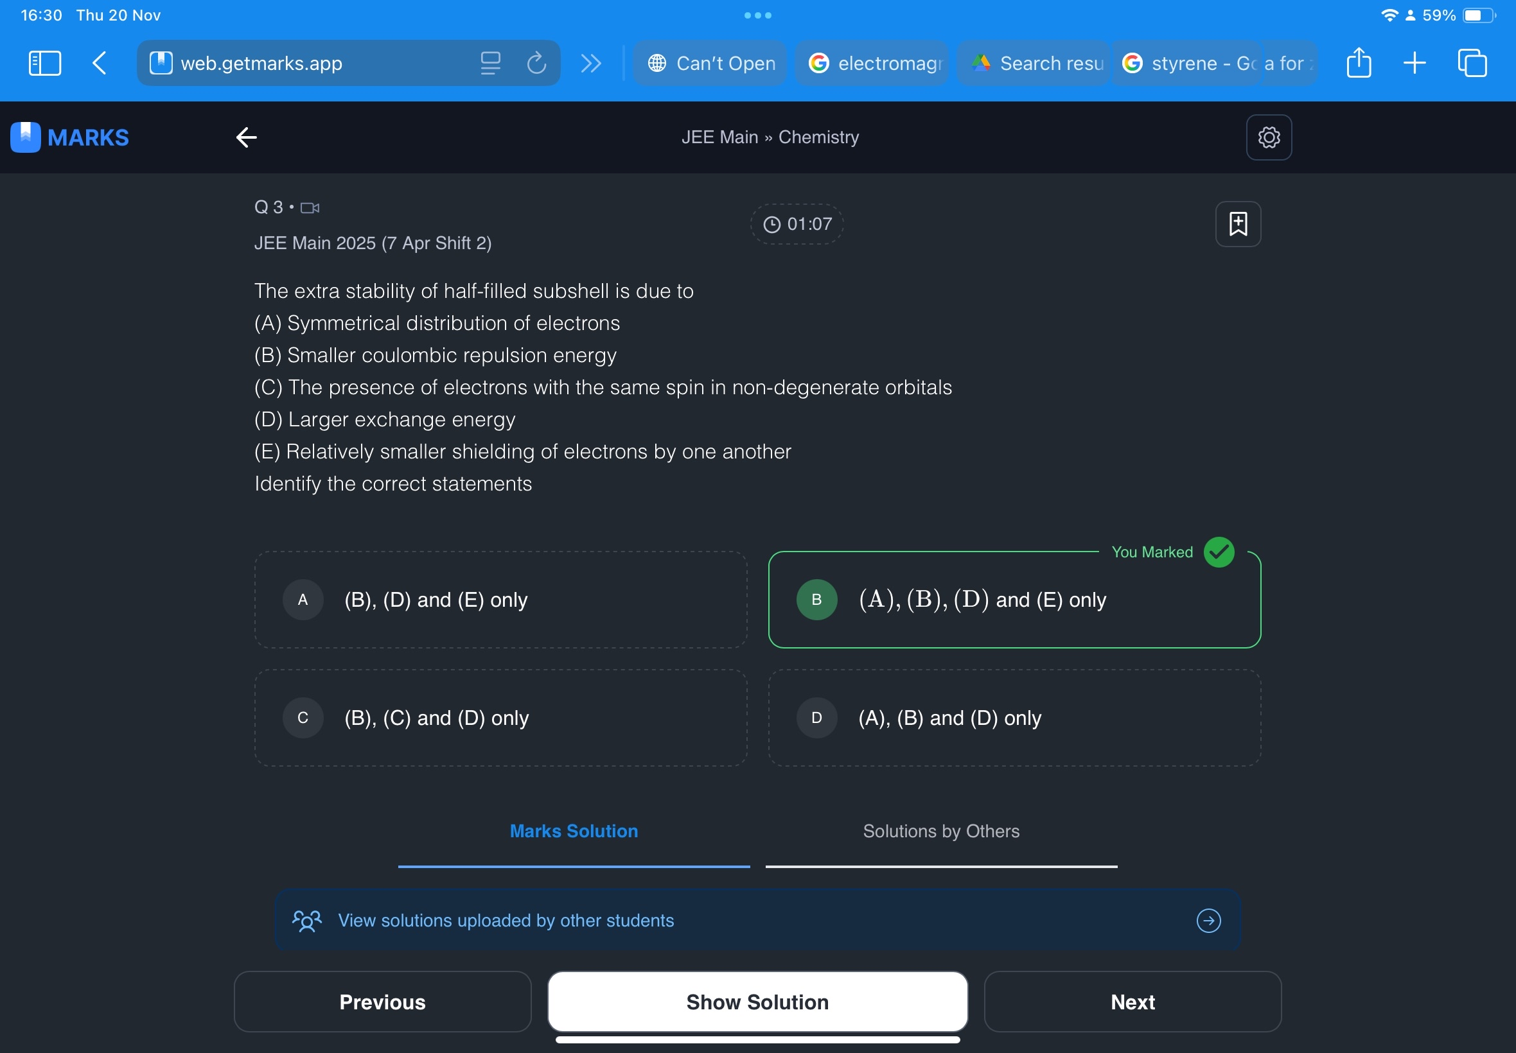Click the web.getmarks.app address field

304,64
